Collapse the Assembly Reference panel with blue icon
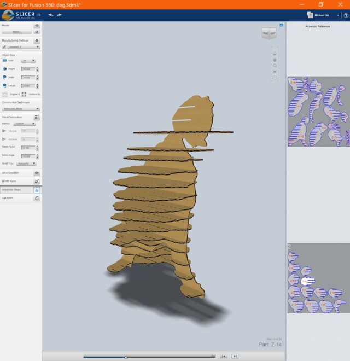The height and width of the screenshot is (361, 350). point(281,25)
